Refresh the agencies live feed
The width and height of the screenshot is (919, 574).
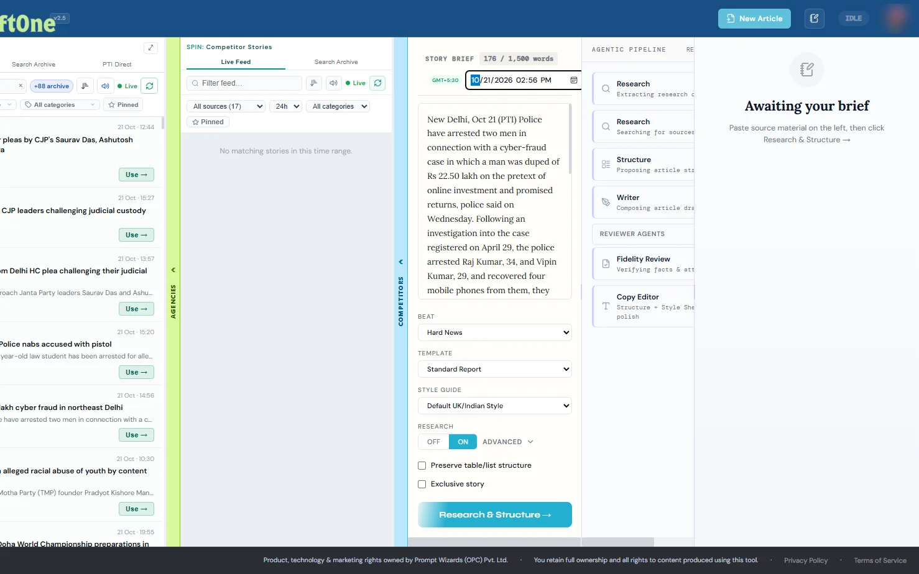[x=149, y=86]
